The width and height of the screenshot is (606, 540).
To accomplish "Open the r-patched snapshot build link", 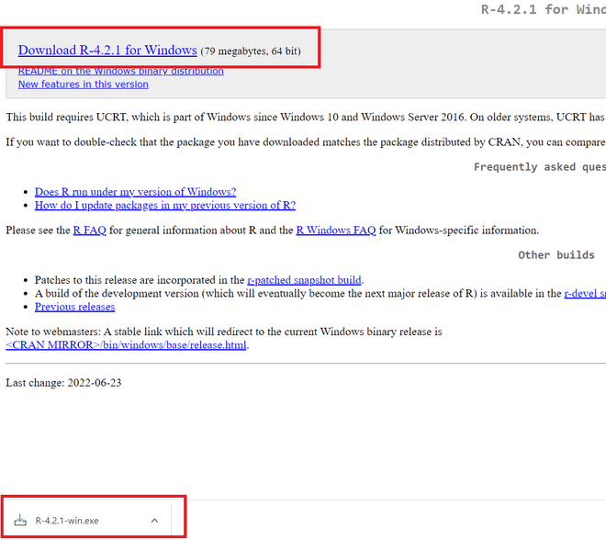I will (304, 280).
